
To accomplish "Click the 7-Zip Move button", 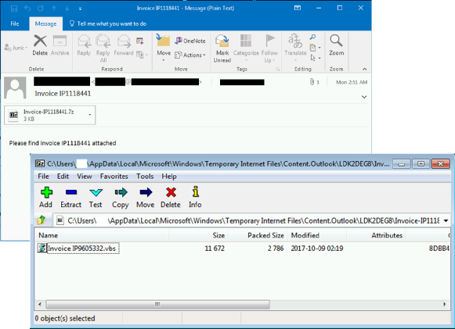I will [x=146, y=197].
